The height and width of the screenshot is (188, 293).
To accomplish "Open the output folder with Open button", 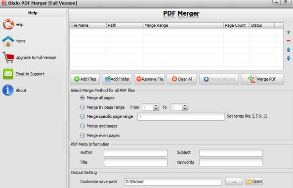I will (x=254, y=182).
